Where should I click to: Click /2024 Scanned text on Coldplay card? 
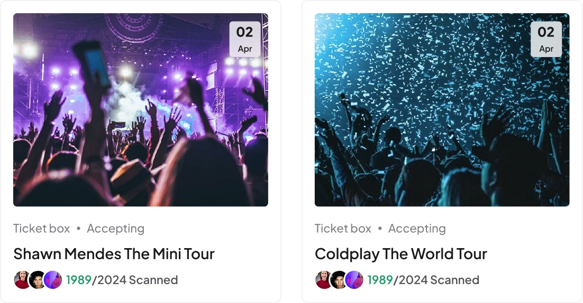pyautogui.click(x=436, y=280)
